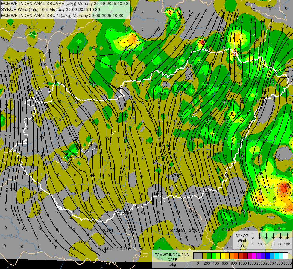This screenshot has width=293, height=269.
Task: Select the yellow-green CAPE legend swatch
Action: pos(218,256)
